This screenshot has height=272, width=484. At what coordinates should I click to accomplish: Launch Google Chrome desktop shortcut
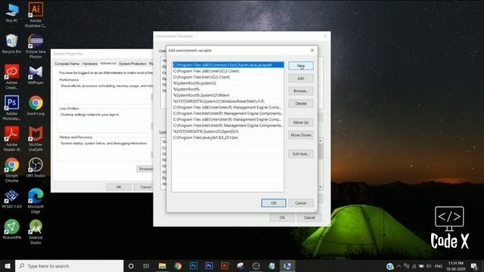12,170
